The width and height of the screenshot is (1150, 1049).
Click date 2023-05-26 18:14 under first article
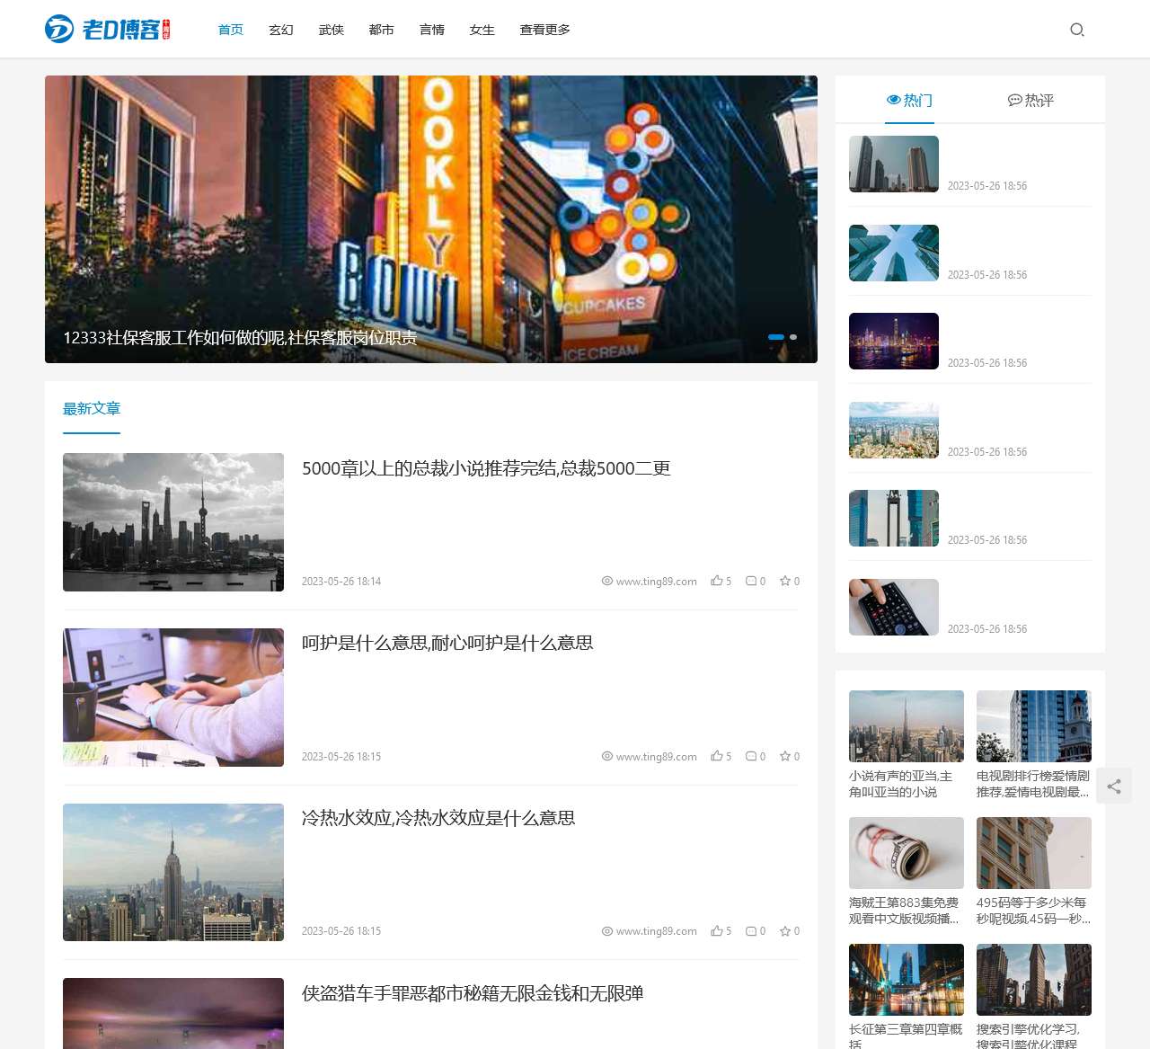pyautogui.click(x=341, y=582)
